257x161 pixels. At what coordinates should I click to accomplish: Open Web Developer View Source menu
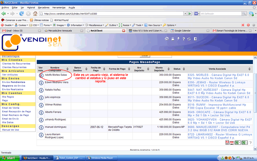153,25
